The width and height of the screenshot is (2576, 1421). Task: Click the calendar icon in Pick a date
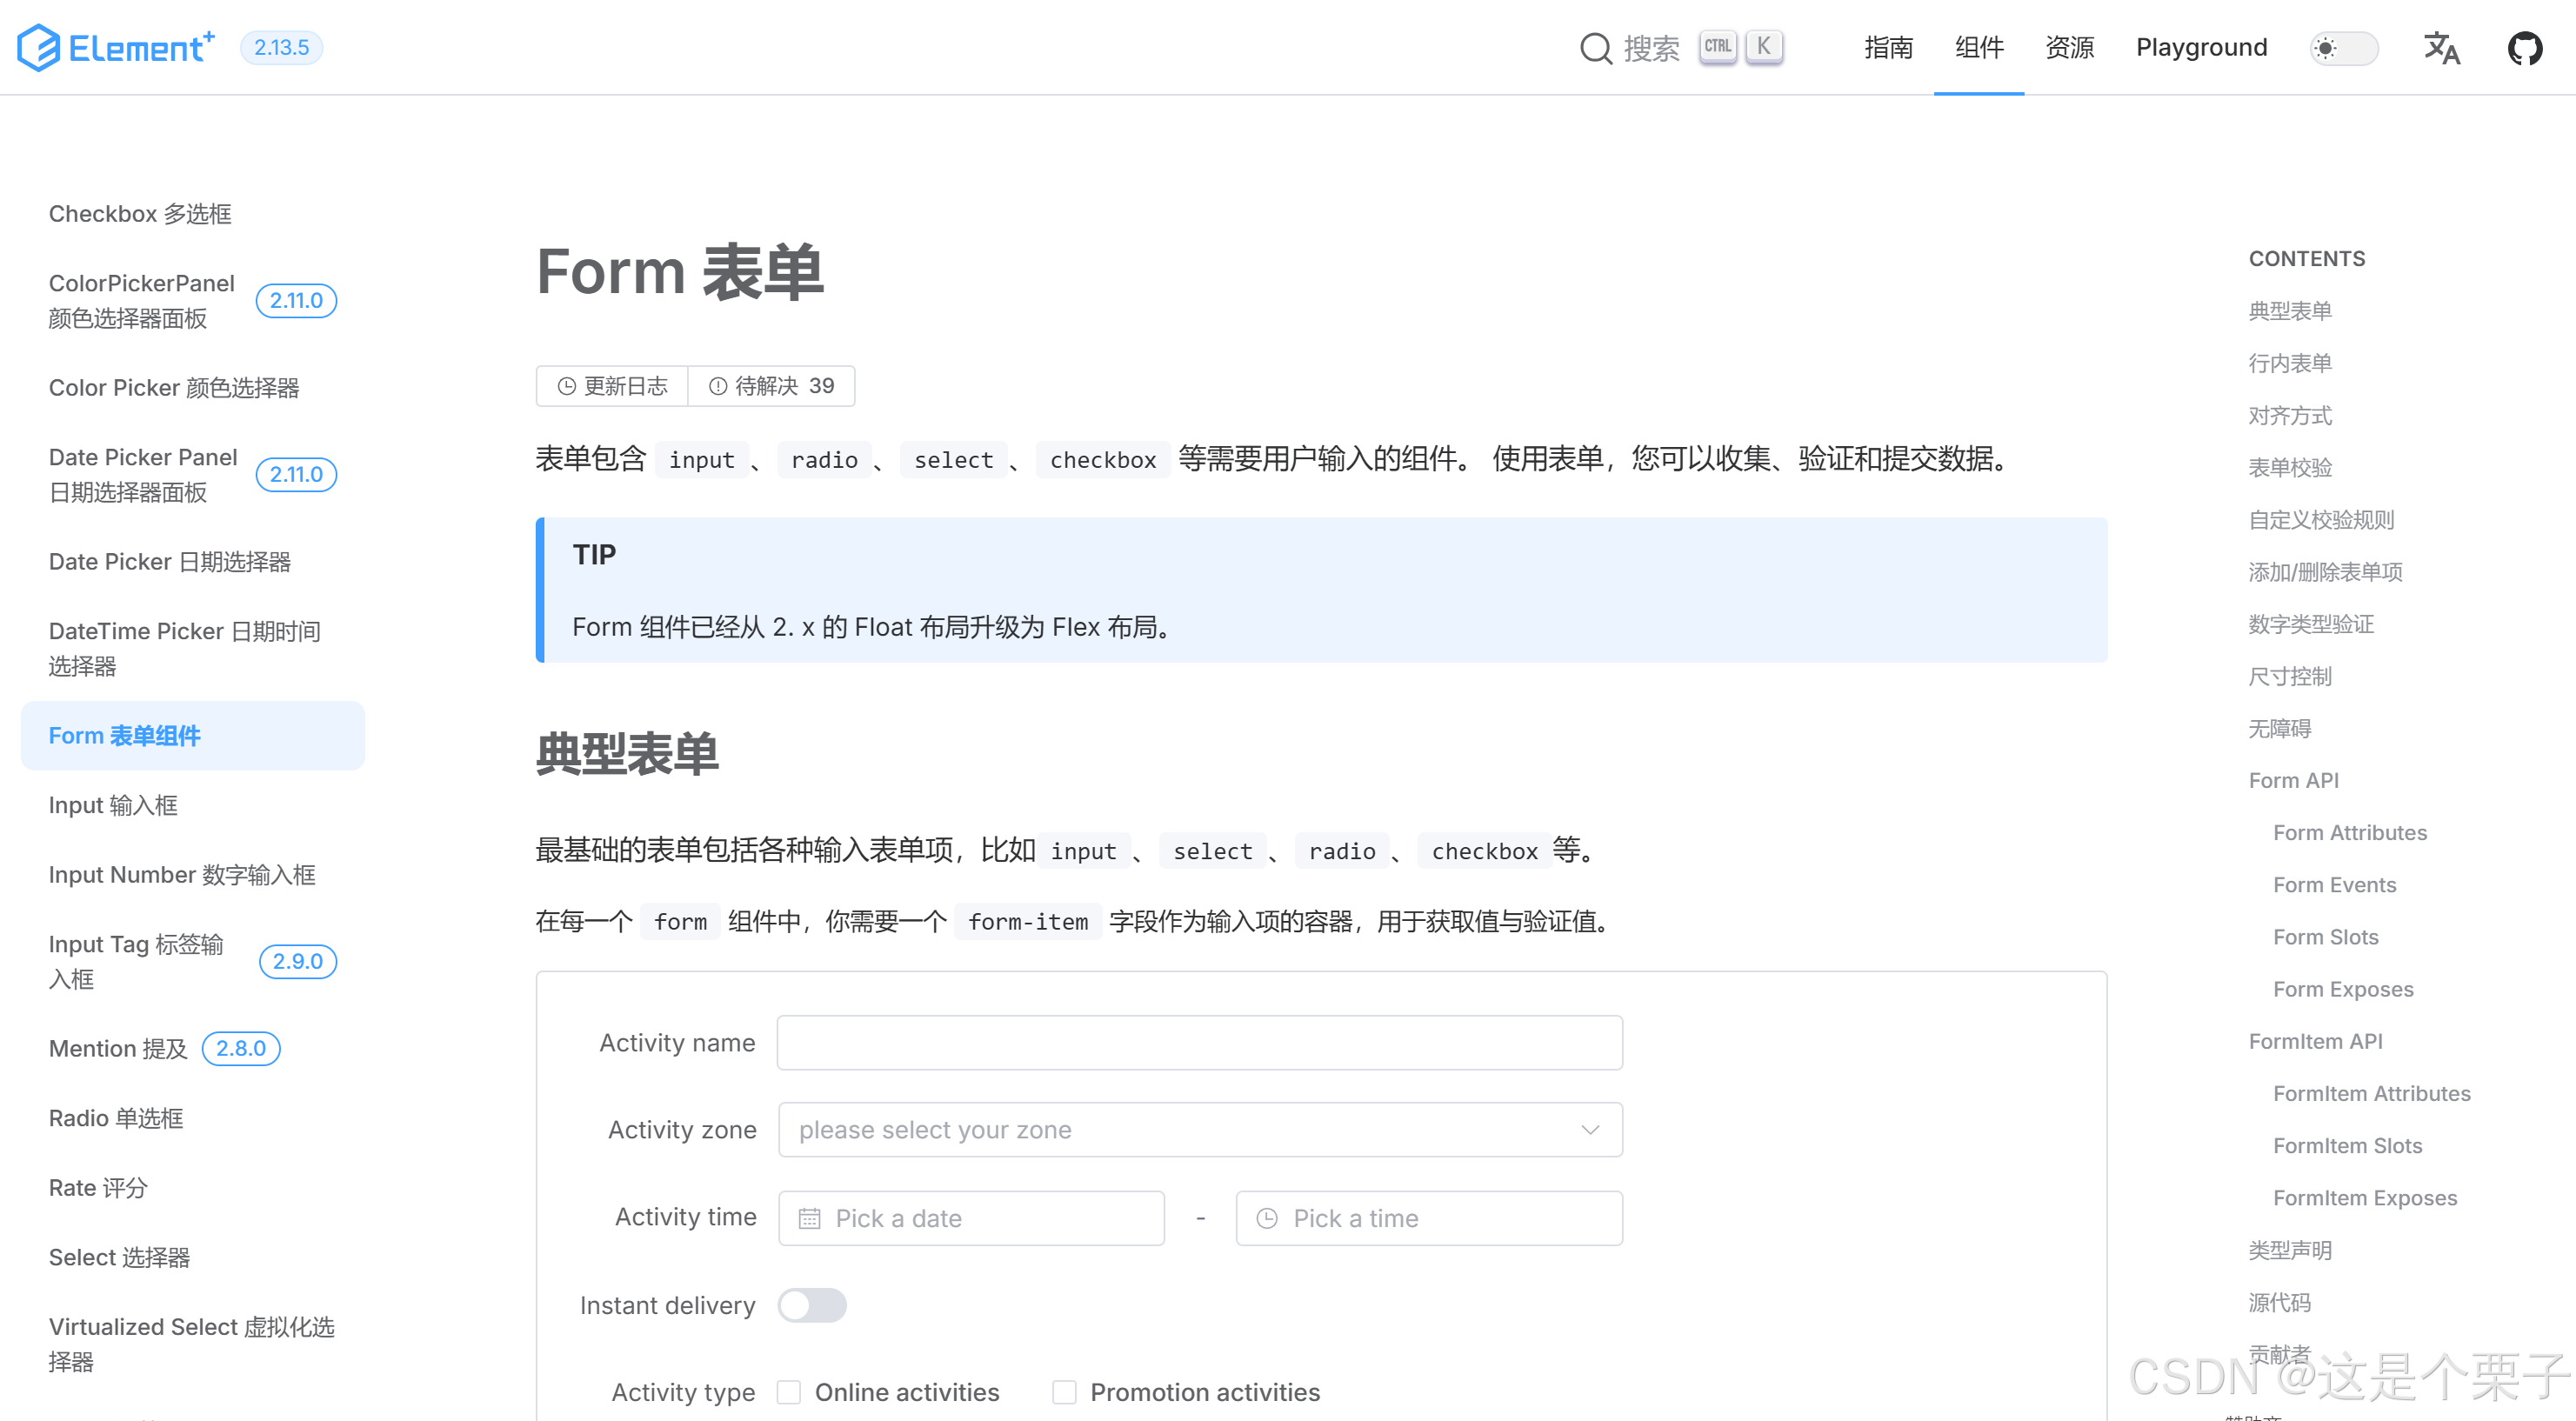click(x=809, y=1218)
